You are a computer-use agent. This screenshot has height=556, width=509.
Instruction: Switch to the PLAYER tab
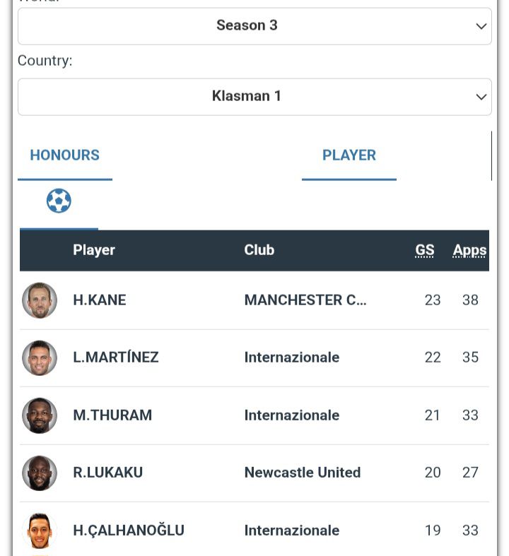[349, 155]
